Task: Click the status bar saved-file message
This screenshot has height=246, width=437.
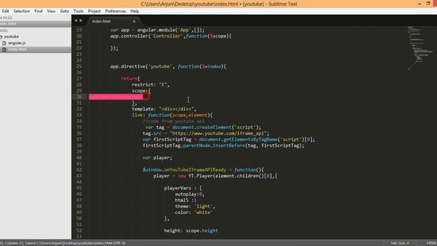Action: pos(63,243)
